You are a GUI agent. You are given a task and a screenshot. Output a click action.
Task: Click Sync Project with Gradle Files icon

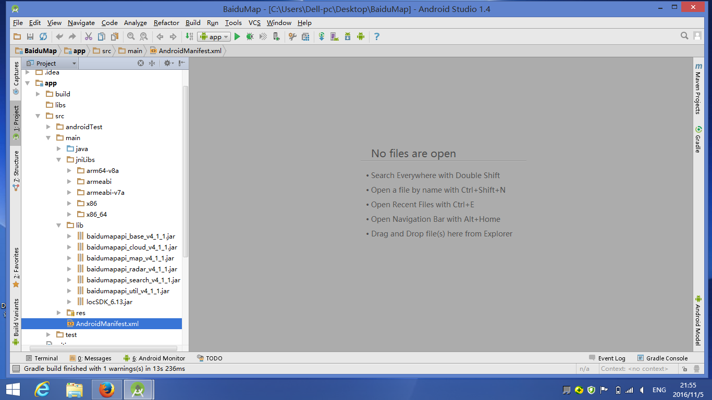click(322, 36)
